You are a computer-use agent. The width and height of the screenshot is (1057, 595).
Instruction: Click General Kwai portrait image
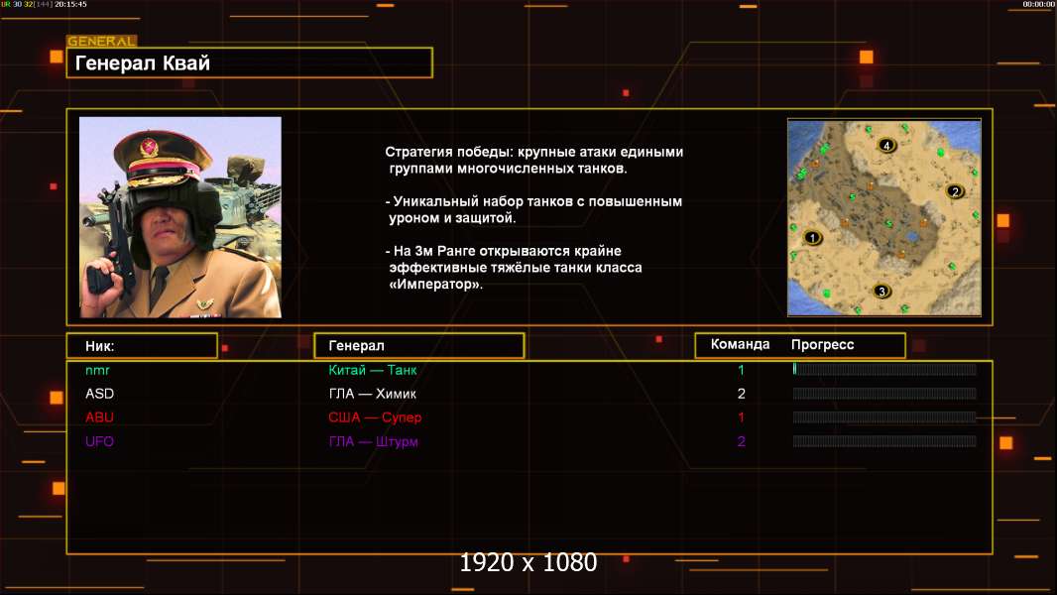180,217
